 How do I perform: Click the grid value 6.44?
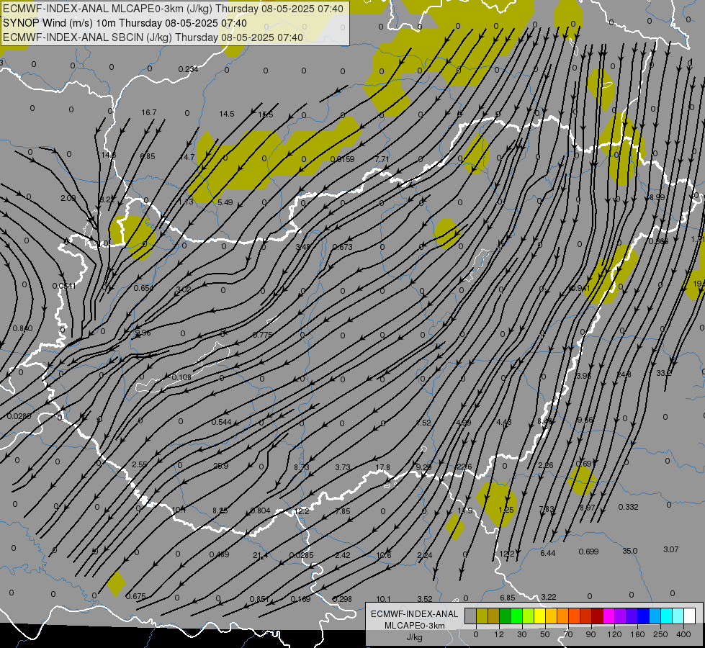tap(547, 553)
